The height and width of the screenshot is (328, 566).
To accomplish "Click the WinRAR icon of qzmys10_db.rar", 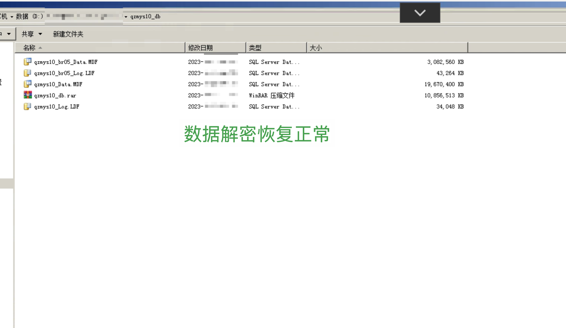I will click(x=28, y=95).
